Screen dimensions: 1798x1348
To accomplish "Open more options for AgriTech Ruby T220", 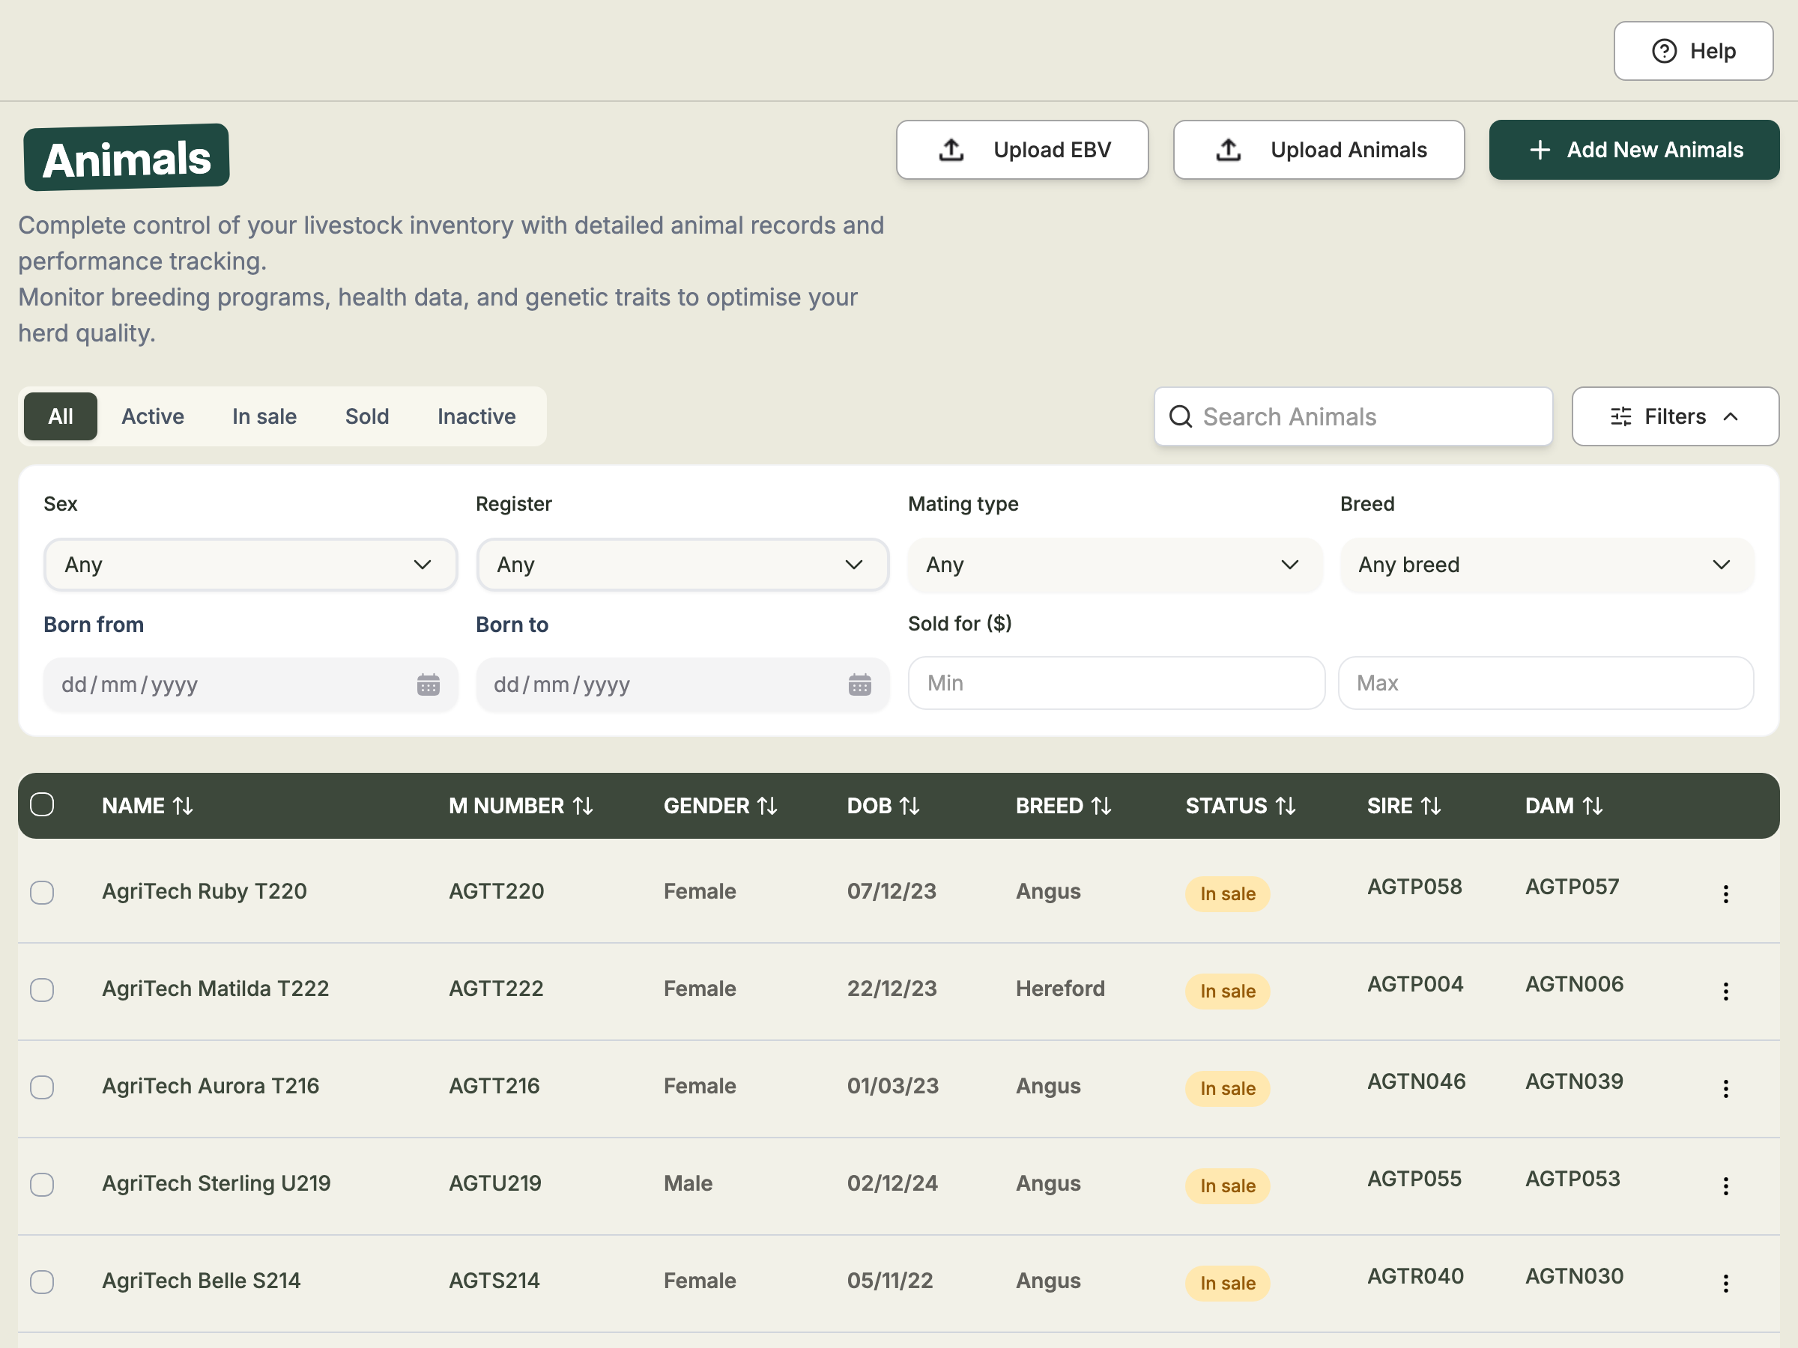I will click(1725, 893).
